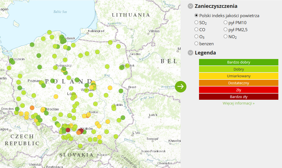Click the Umiarkowany yellow legend bar
The image size is (282, 168).
[x=239, y=76]
